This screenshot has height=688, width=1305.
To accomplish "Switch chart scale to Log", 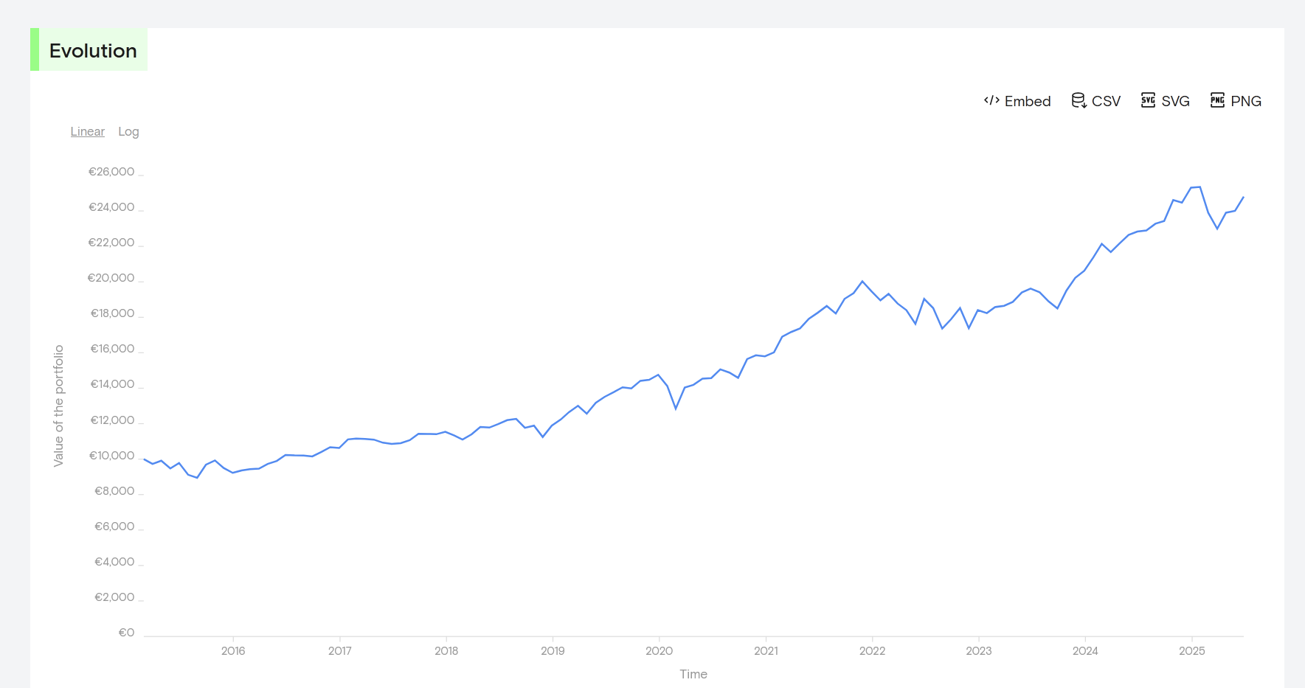I will tap(128, 131).
